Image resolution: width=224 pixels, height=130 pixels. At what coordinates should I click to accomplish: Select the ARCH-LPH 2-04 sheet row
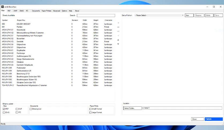click(x=58, y=44)
